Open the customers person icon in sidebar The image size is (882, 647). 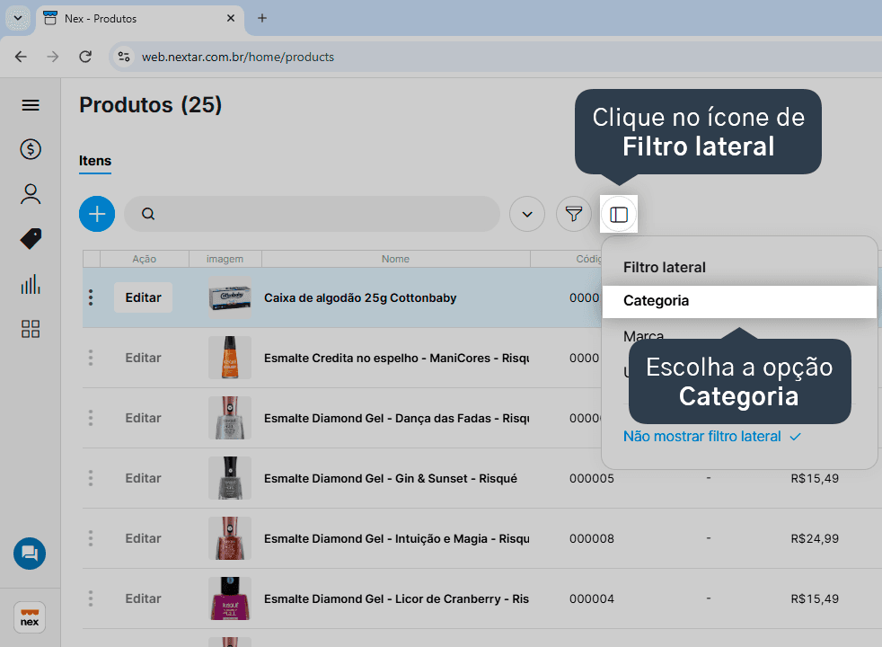coord(31,194)
